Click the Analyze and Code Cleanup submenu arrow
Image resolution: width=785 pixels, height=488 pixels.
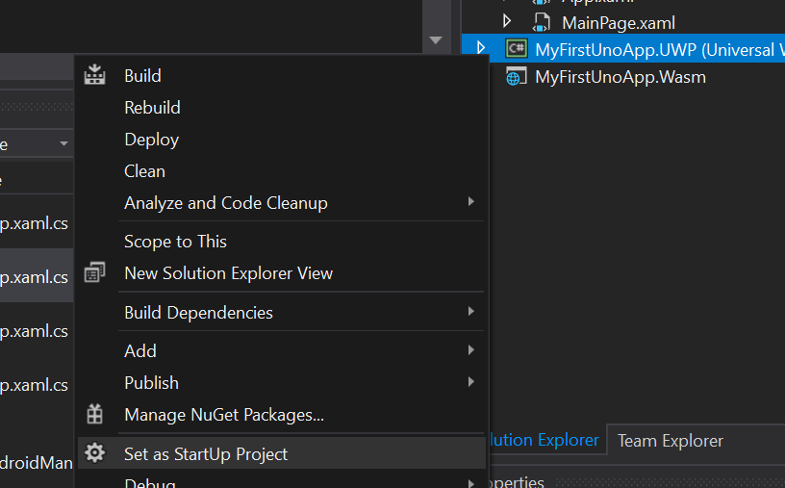coord(470,201)
